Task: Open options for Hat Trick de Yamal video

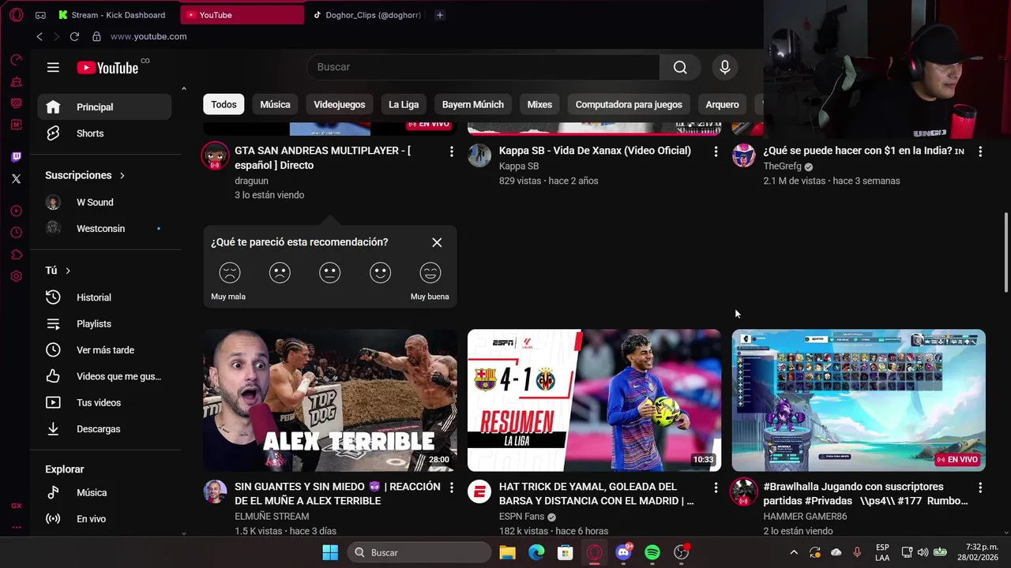Action: coord(716,488)
